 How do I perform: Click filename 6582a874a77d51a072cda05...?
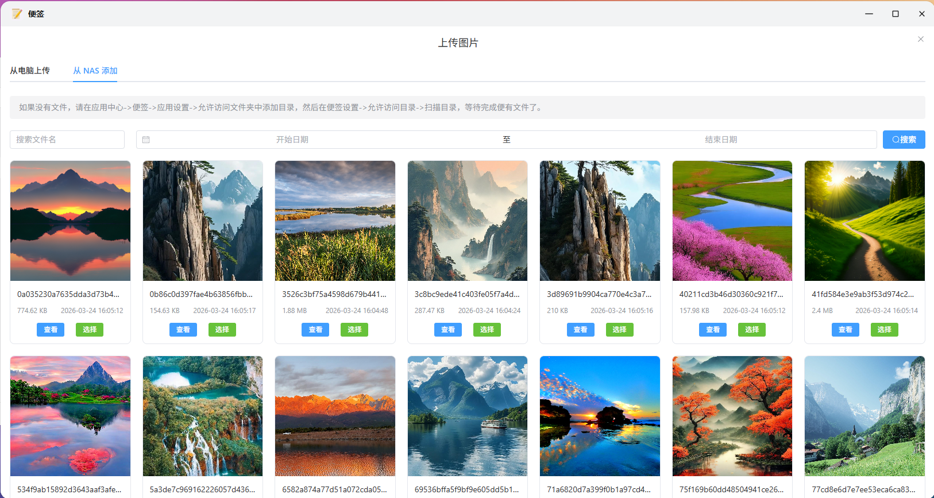[334, 489]
